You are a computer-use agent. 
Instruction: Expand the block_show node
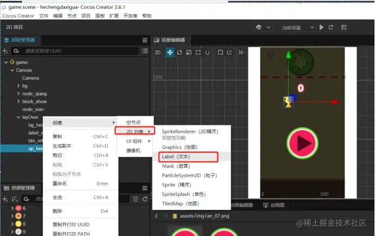coord(18,101)
